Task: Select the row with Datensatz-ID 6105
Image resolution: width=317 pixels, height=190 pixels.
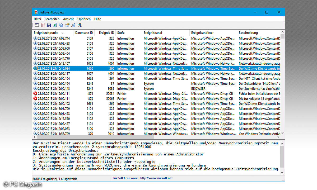Action: click(x=156, y=58)
